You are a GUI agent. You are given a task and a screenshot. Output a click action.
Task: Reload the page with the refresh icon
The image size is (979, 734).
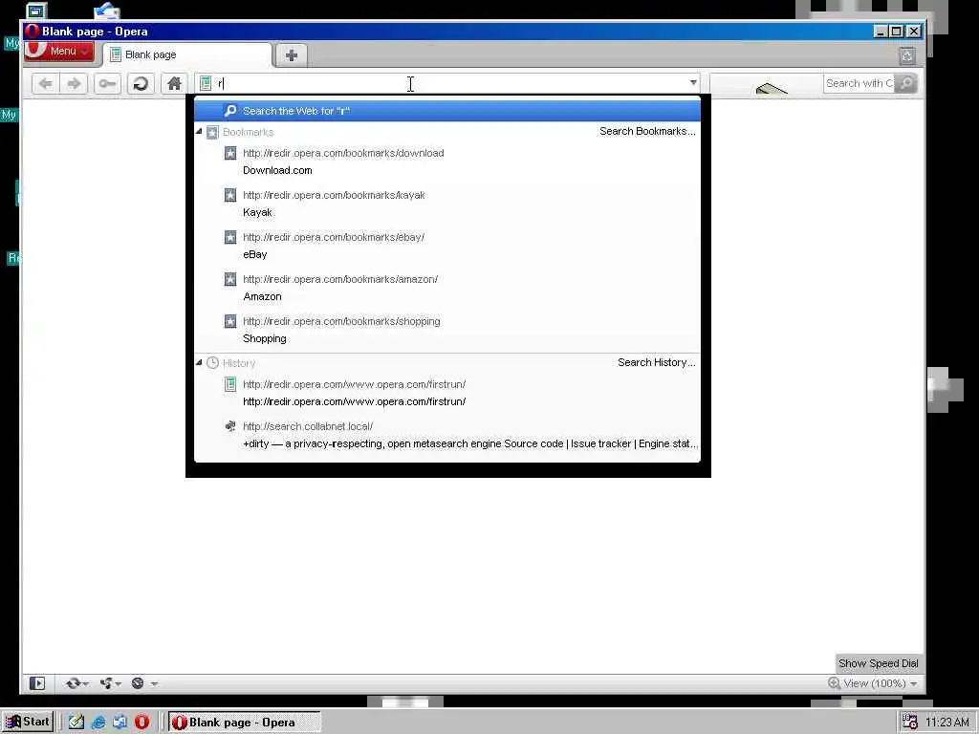(141, 84)
